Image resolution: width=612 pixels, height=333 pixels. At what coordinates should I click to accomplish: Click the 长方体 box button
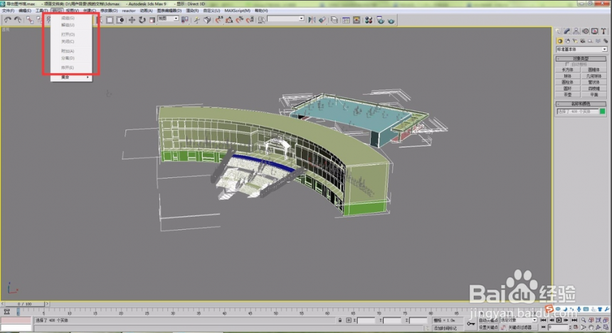click(567, 70)
